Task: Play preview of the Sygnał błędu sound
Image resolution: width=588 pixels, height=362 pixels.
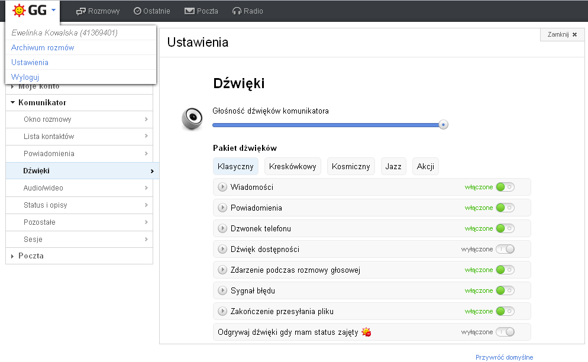Action: pos(222,290)
